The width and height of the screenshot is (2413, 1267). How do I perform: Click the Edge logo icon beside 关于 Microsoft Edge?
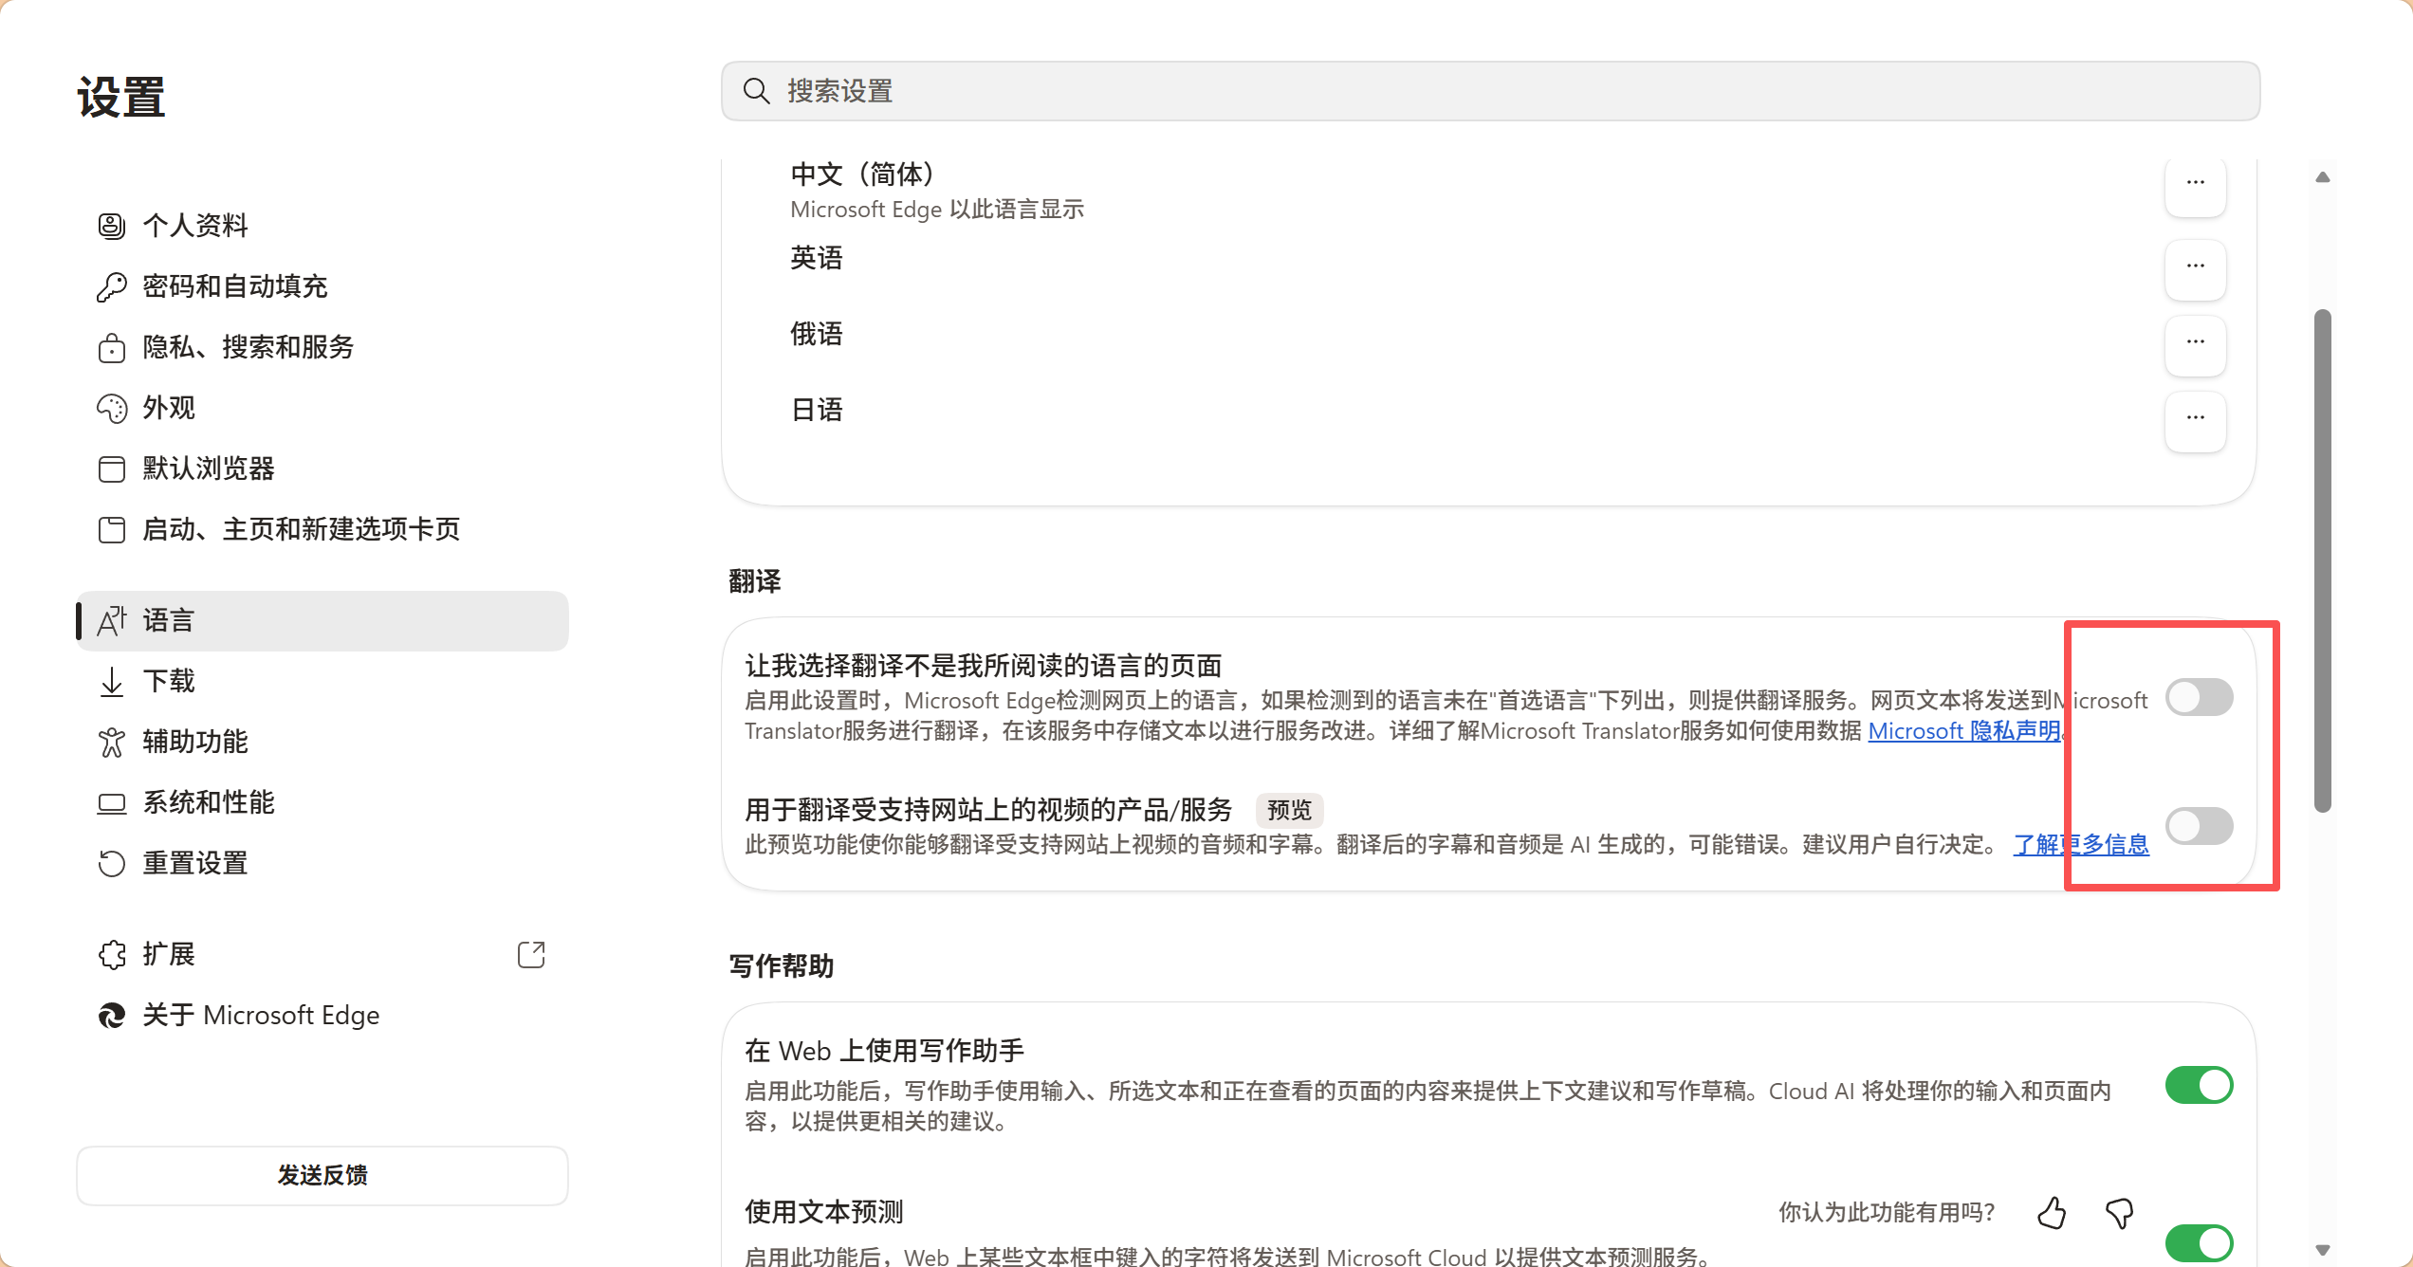[x=112, y=1015]
